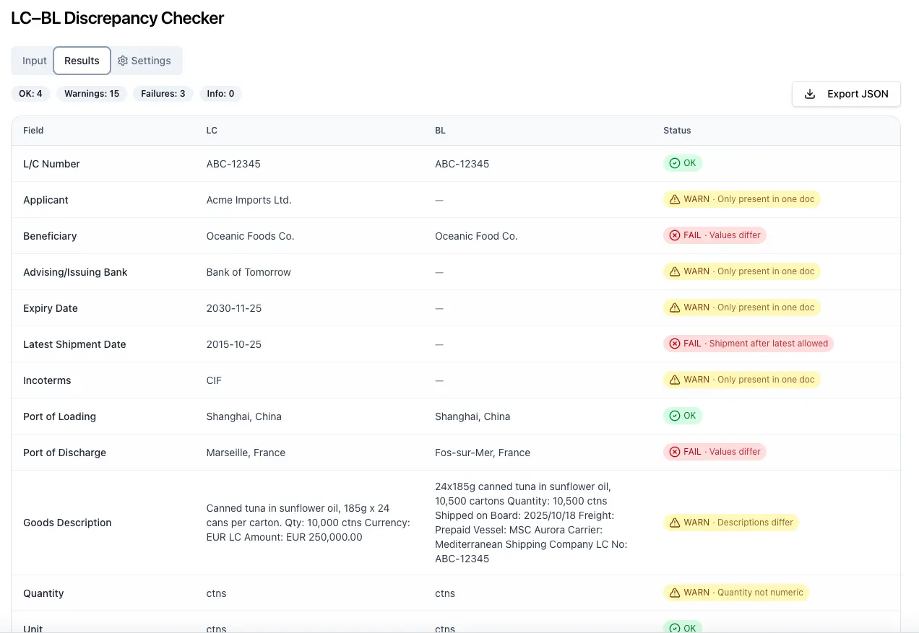Viewport: 919px width, 633px height.
Task: Click the Status column header
Action: 677,131
